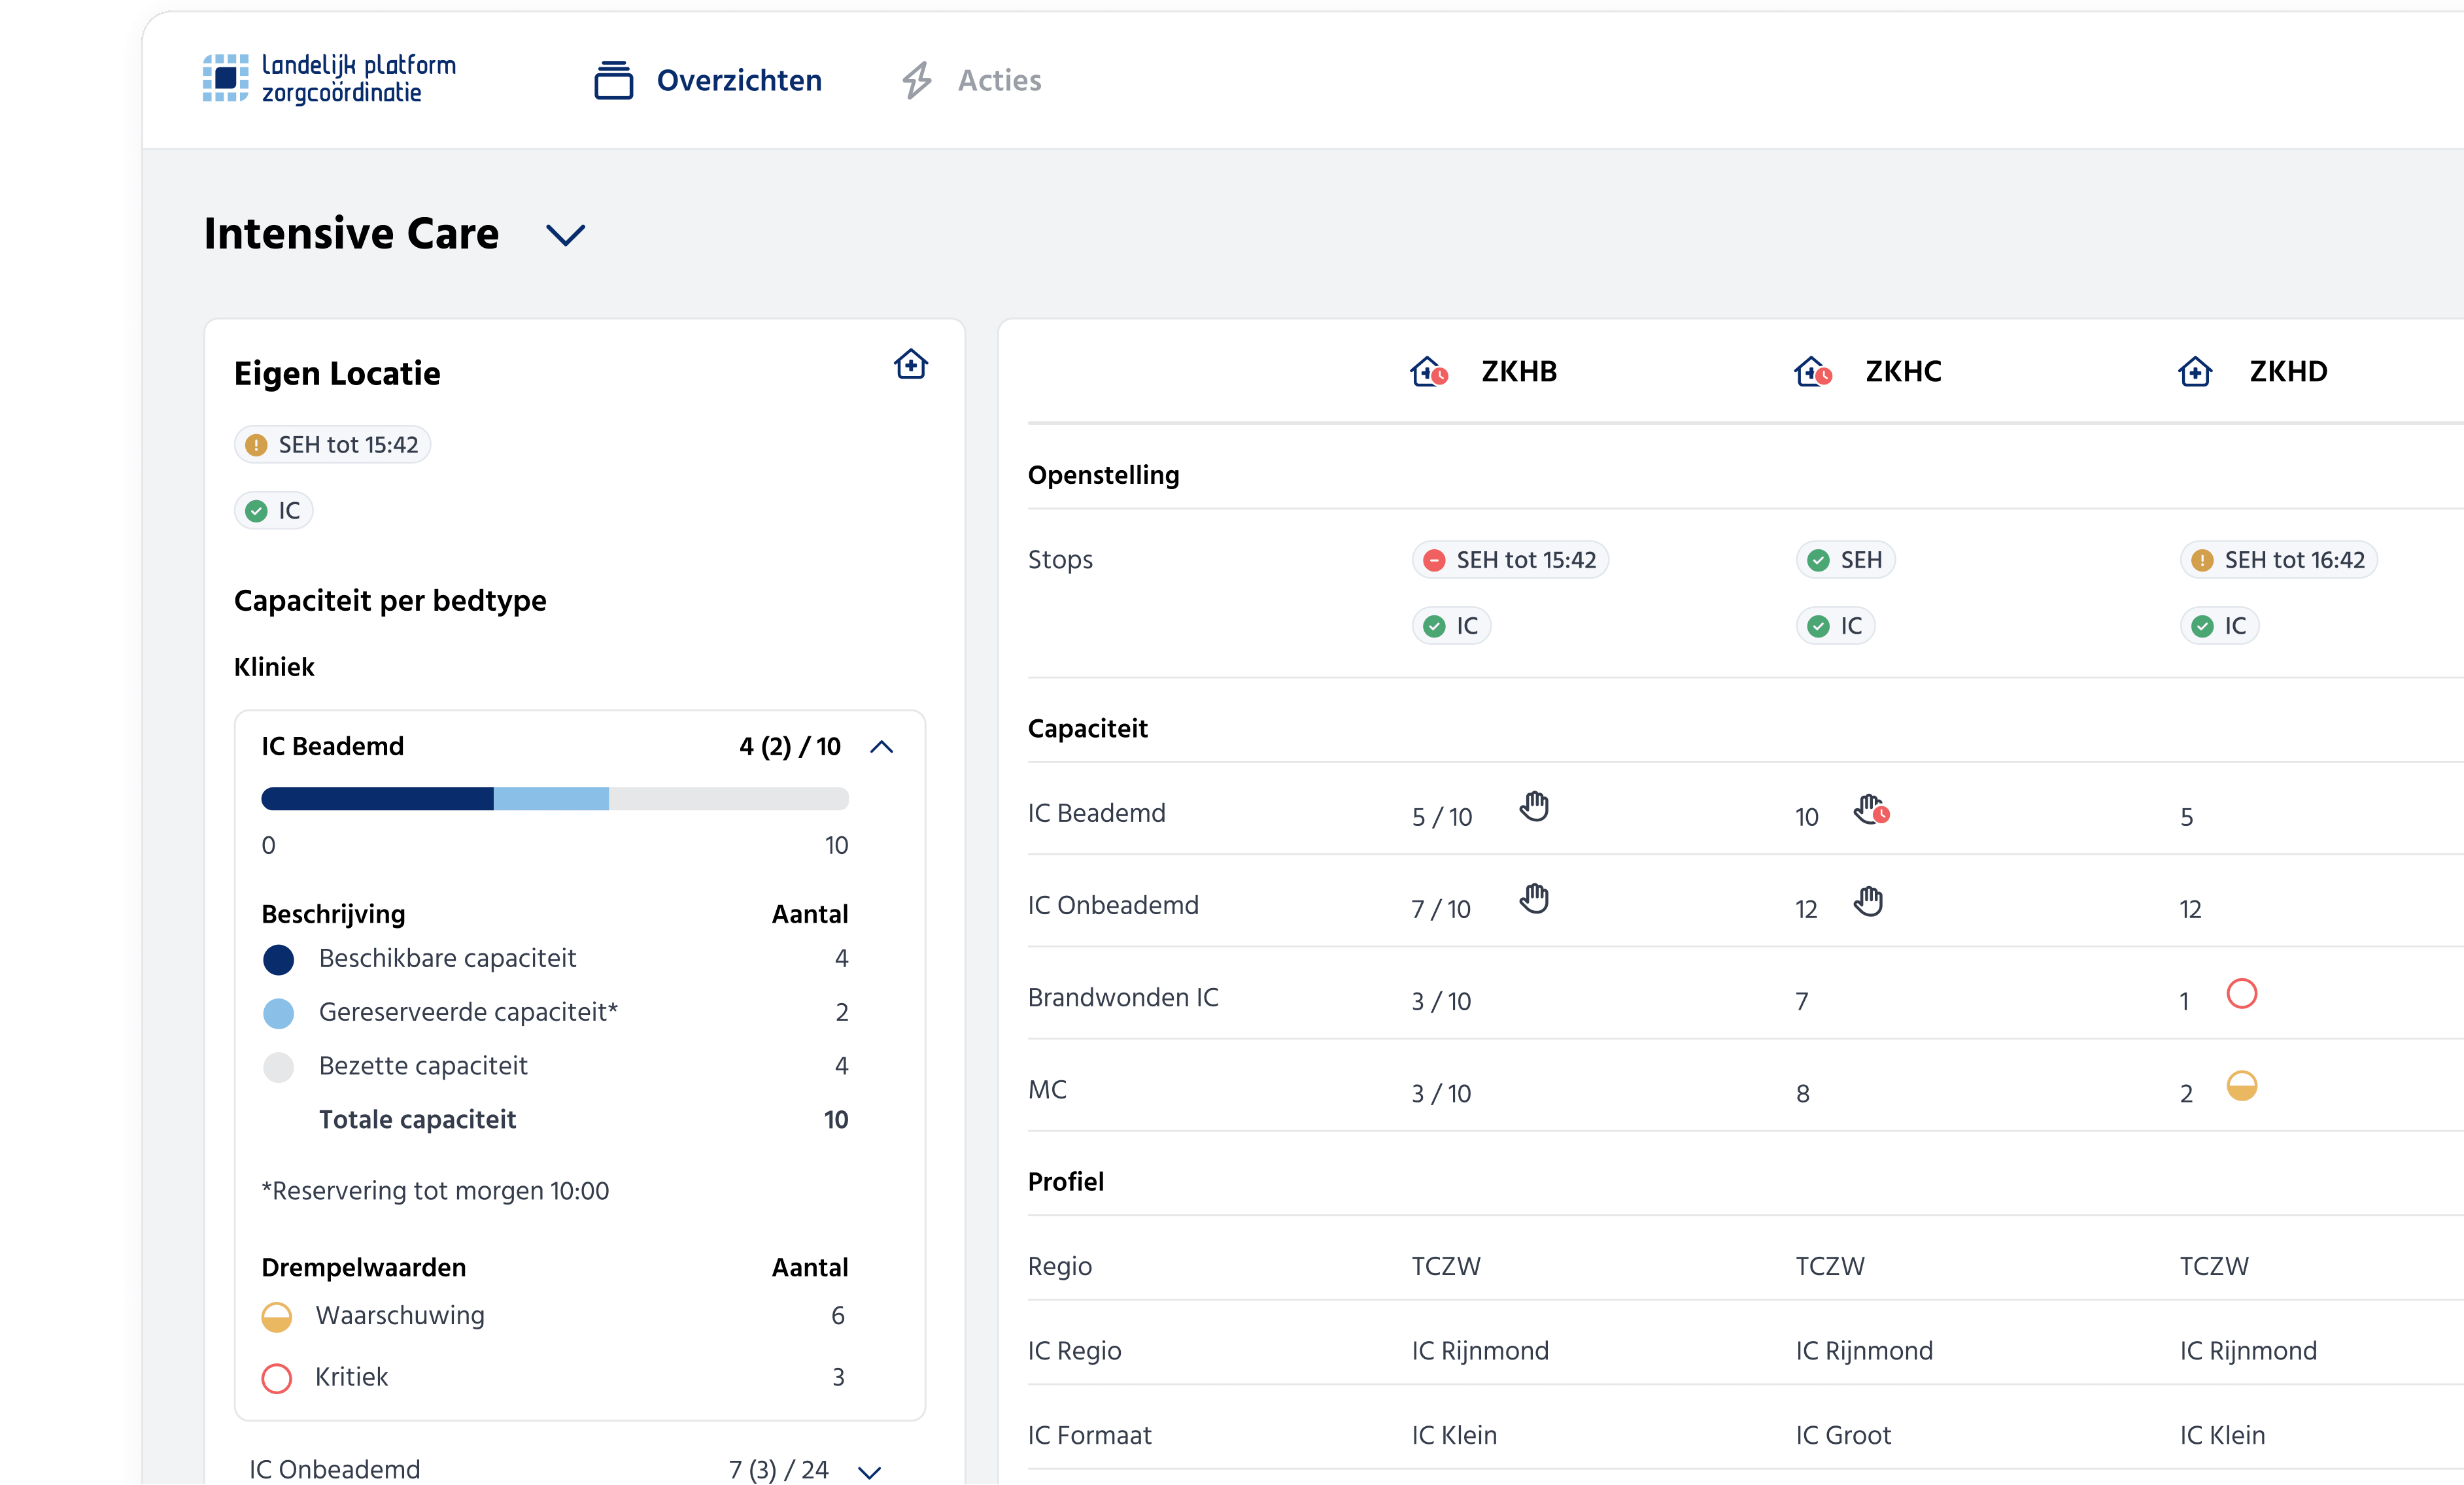Click the ZKHD hospital name

(x=2288, y=371)
